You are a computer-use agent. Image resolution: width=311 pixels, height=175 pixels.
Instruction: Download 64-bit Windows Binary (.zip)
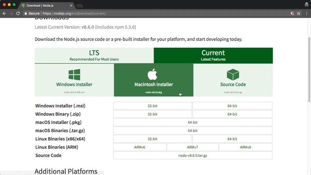pyautogui.click(x=232, y=114)
